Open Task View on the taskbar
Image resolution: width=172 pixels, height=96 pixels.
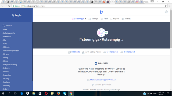click(x=15, y=94)
